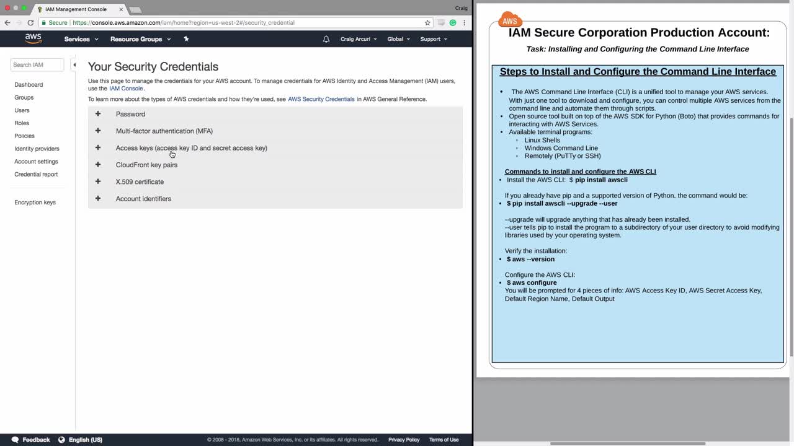Click the document title "IAM Secure Corporation Production Account:"
This screenshot has width=794, height=446.
pyautogui.click(x=639, y=33)
